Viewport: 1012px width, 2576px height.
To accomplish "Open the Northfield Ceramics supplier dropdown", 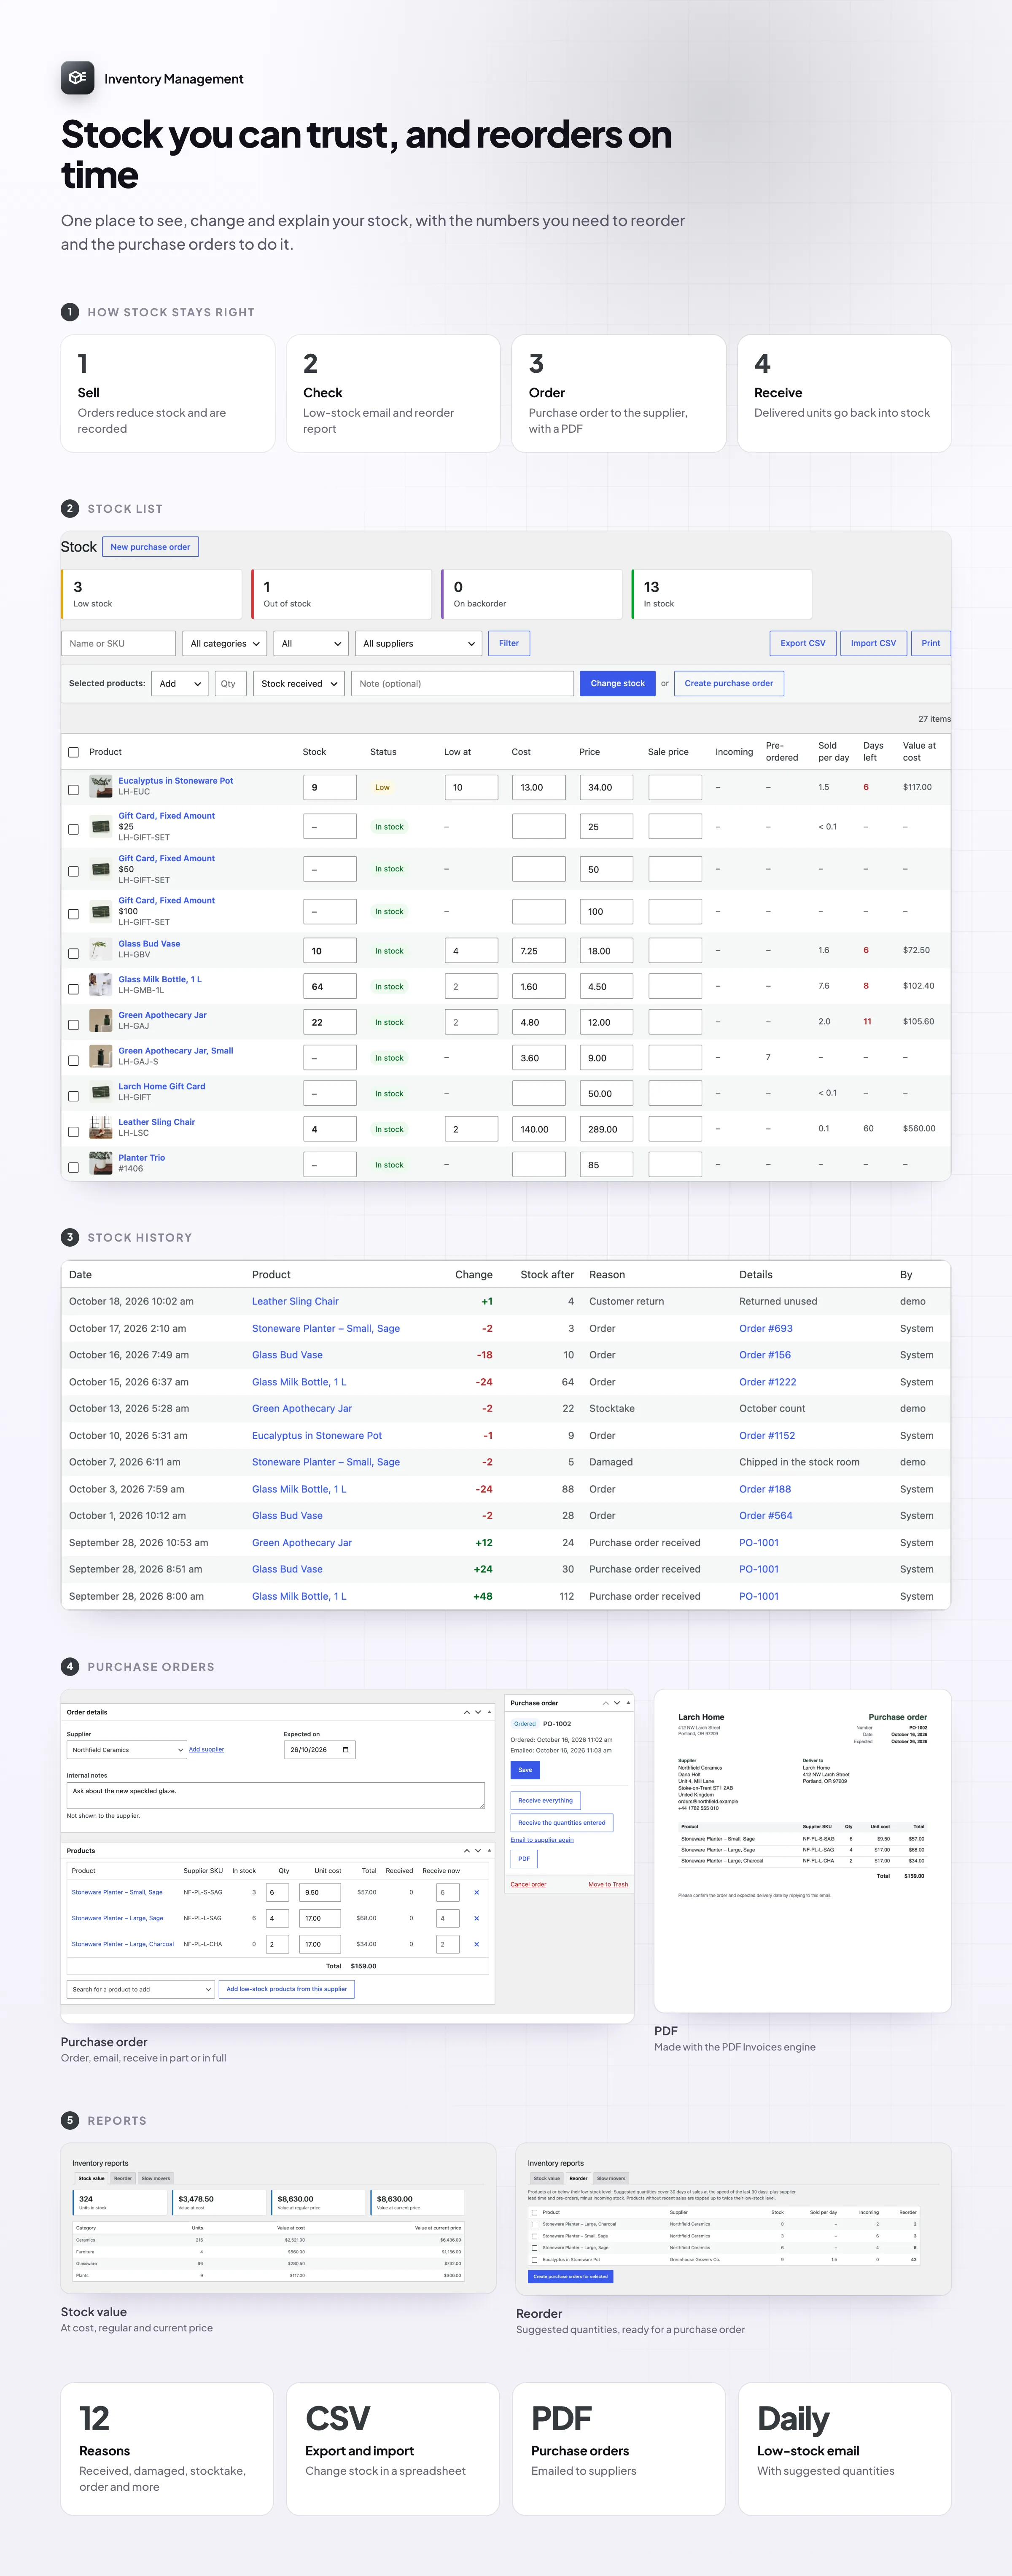I will tap(127, 1749).
